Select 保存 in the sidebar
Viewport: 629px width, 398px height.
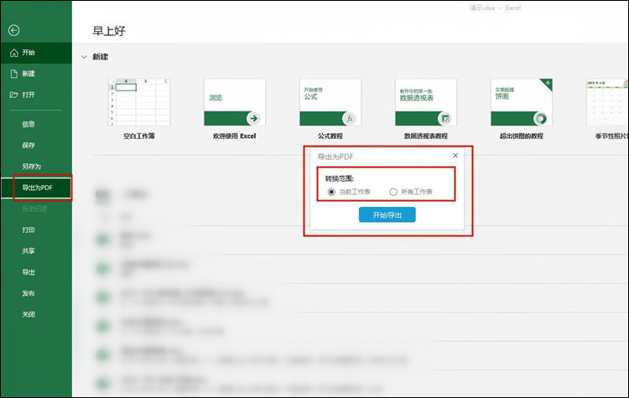point(28,145)
